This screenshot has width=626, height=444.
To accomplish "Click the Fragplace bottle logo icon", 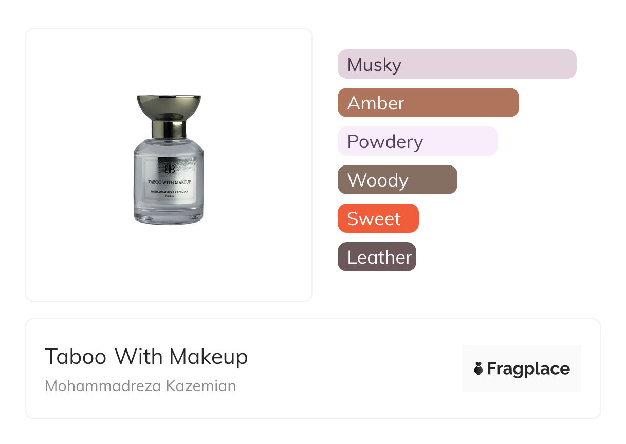I will coord(478,368).
